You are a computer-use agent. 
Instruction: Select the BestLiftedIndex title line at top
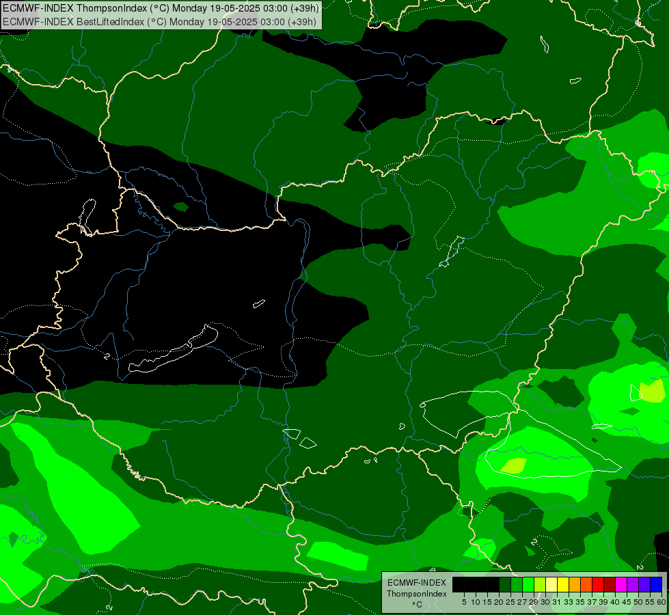(159, 21)
